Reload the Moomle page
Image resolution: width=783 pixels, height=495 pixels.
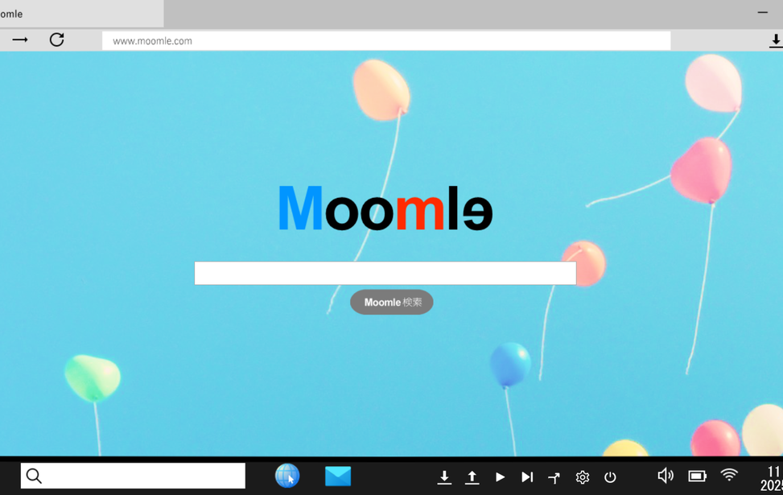pos(56,39)
